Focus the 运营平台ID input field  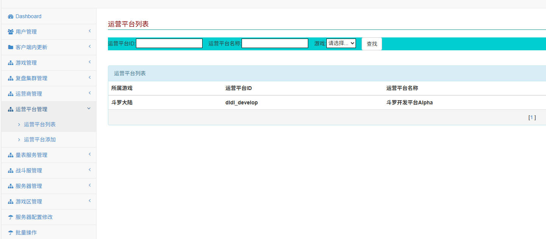tap(169, 43)
